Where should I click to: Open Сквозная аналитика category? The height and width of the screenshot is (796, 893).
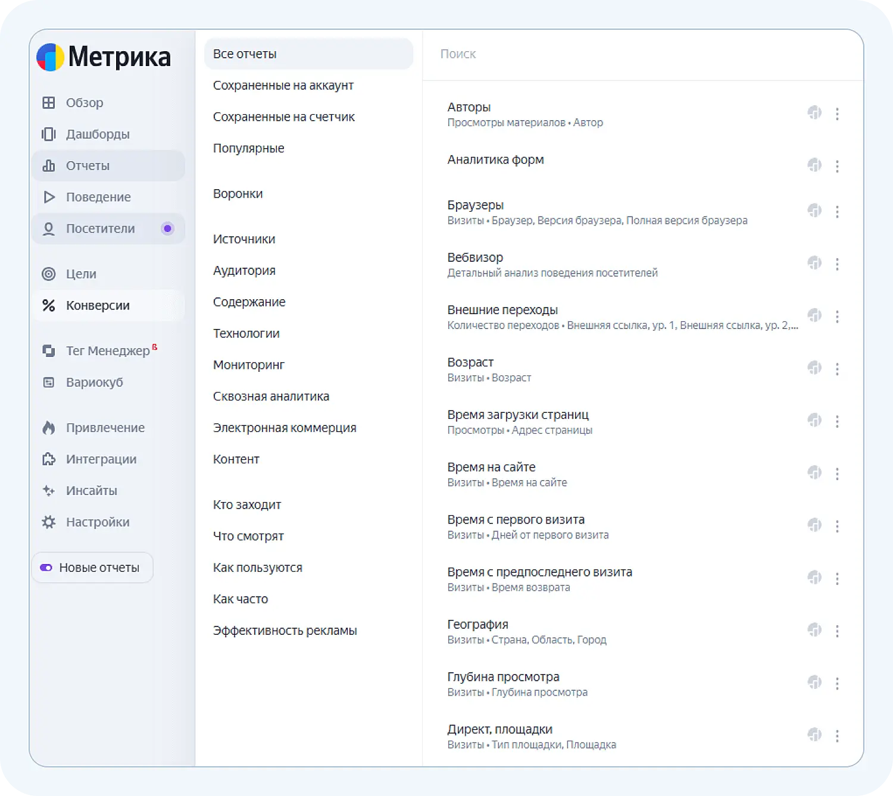point(271,397)
